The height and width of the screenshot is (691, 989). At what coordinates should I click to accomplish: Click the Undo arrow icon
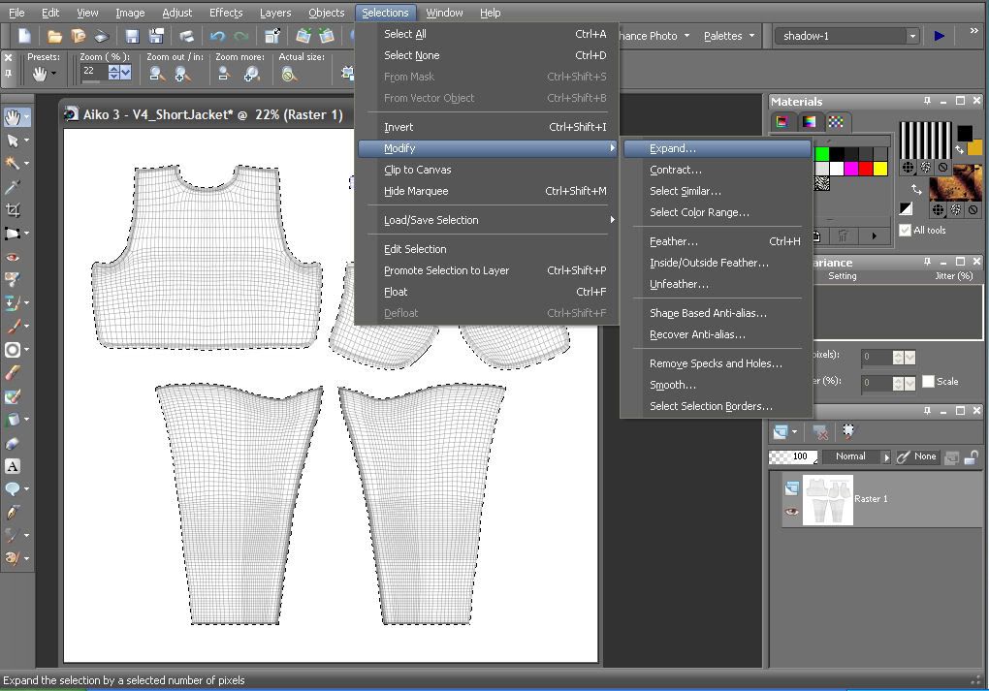[x=217, y=37]
